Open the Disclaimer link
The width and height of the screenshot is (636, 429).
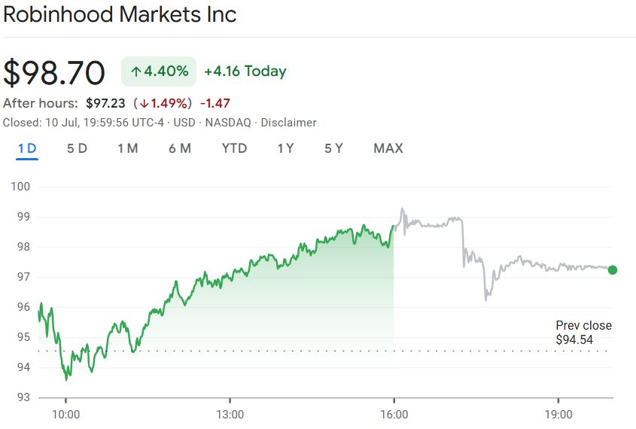(288, 123)
